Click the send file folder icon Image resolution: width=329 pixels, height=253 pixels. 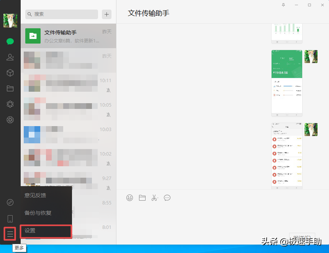point(142,198)
